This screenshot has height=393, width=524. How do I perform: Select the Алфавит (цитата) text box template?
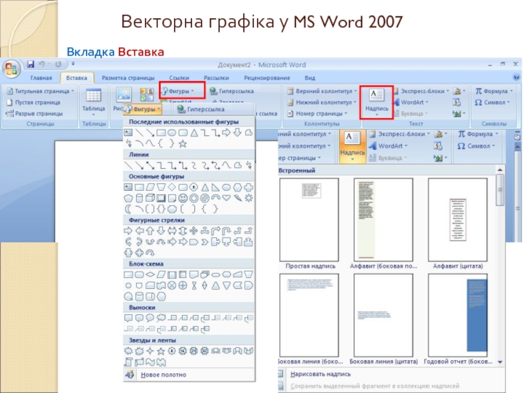click(458, 220)
